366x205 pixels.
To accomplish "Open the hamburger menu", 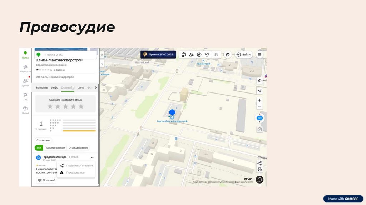I will [259, 55].
